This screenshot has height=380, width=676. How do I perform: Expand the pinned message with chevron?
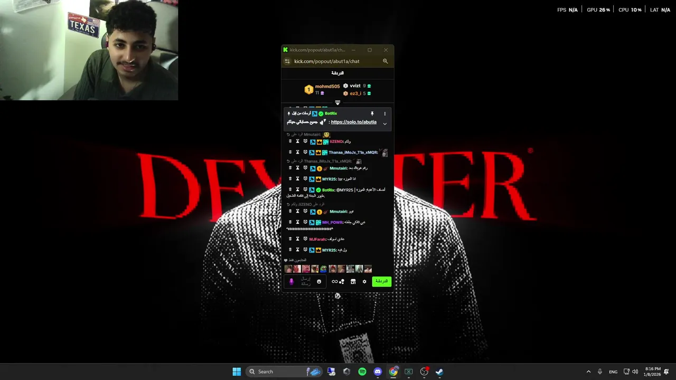click(384, 123)
